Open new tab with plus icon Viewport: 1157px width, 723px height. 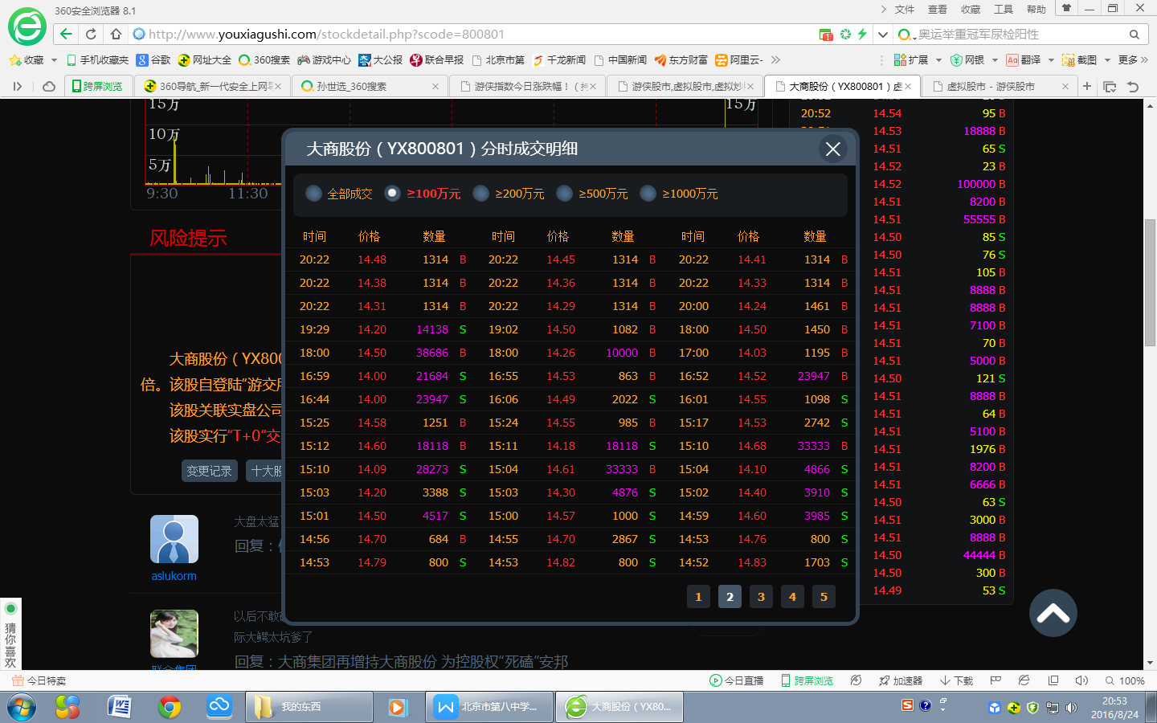[x=1086, y=86]
